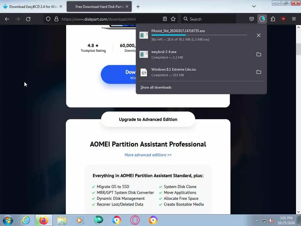Click the downloads progress toolbar icon

[262, 19]
